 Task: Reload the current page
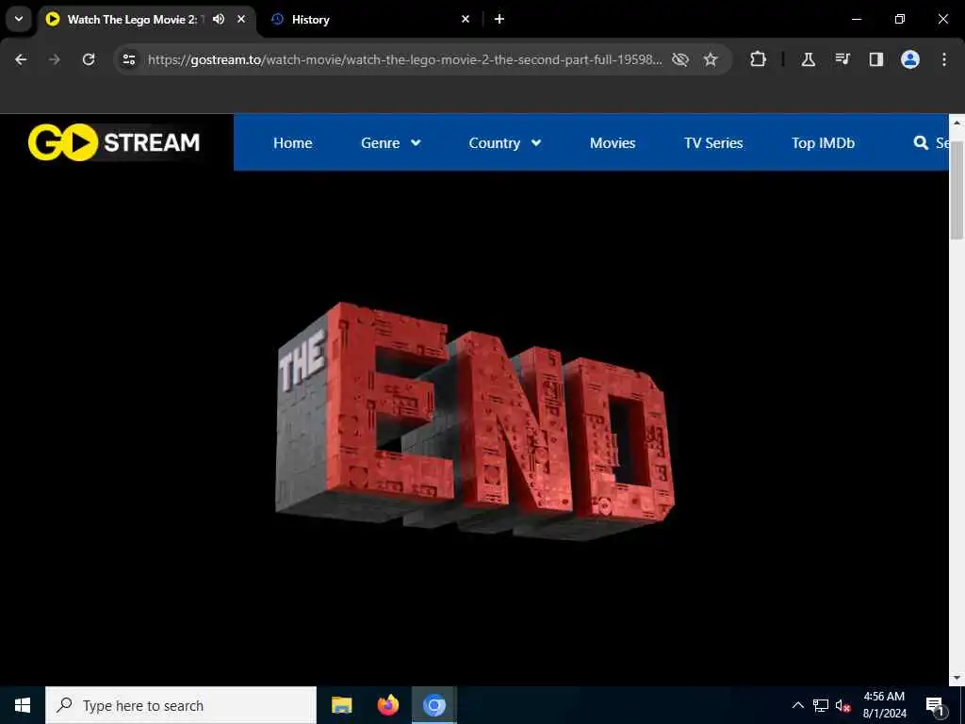(89, 59)
